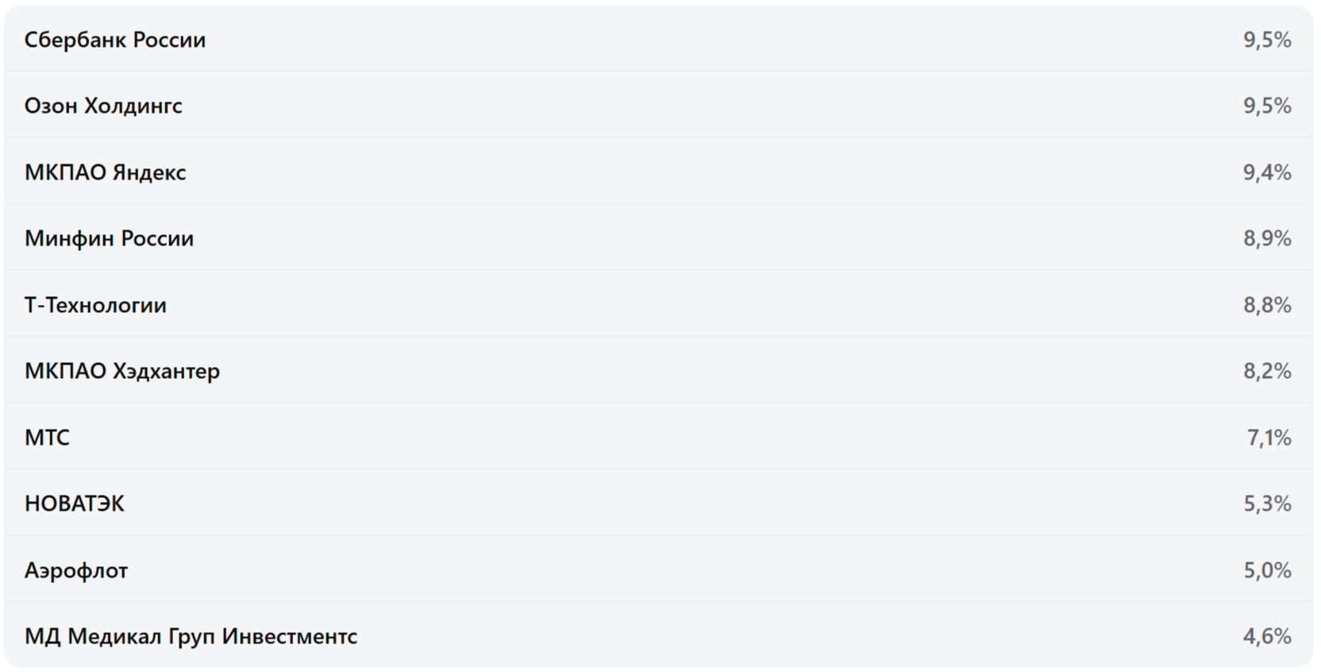Select the НОВАТЭК company name
Image resolution: width=1321 pixels, height=672 pixels.
75,504
